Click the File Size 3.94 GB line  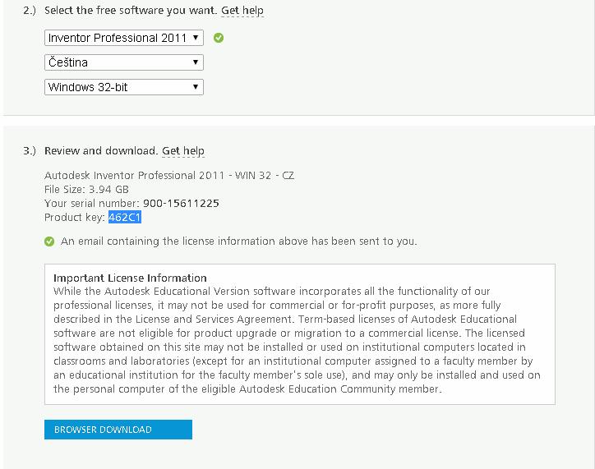pyautogui.click(x=86, y=189)
